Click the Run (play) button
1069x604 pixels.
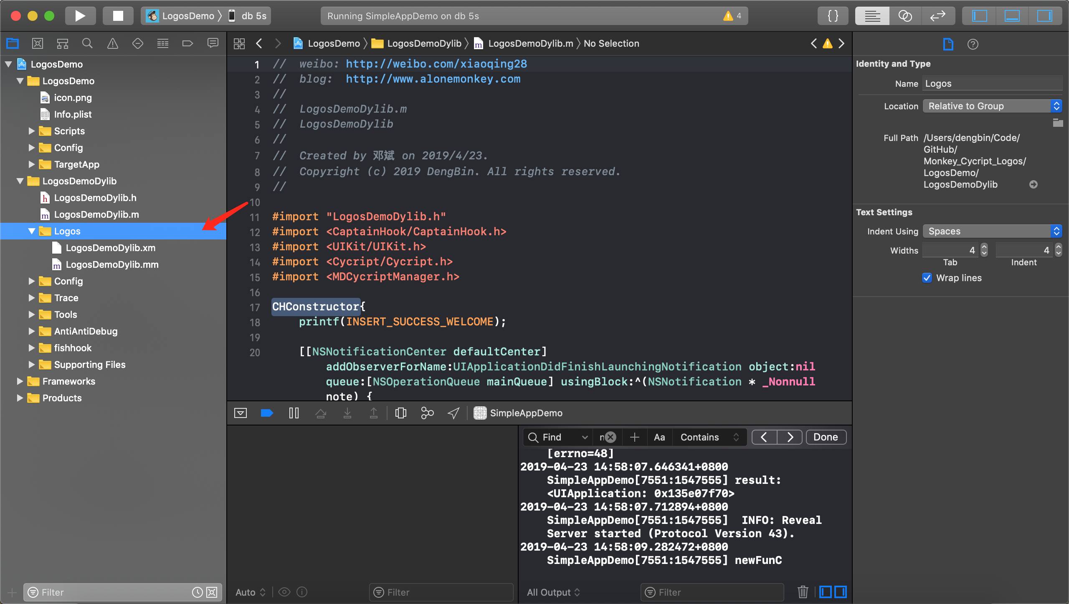(80, 16)
